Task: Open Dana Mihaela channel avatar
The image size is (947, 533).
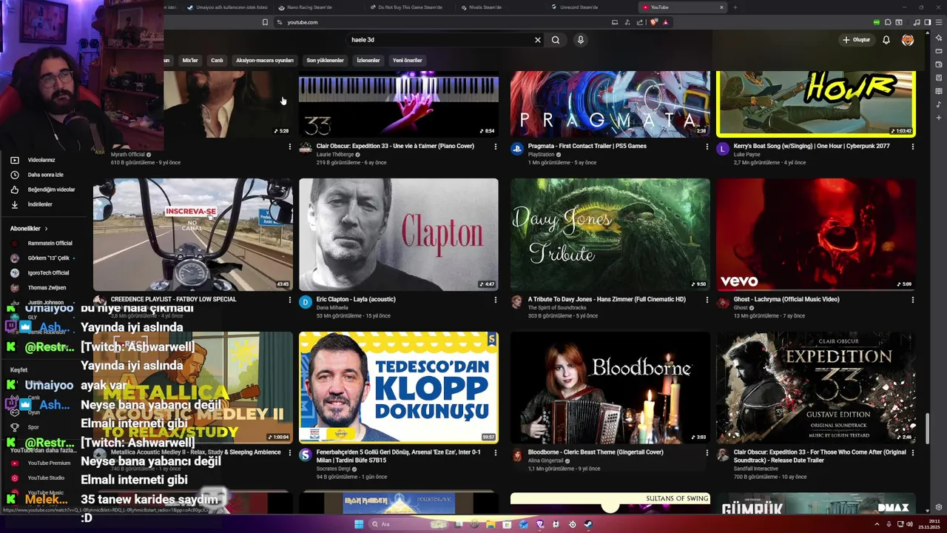Action: point(306,302)
